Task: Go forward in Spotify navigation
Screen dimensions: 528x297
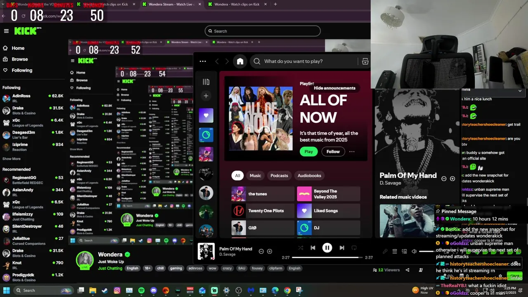Action: pyautogui.click(x=227, y=61)
